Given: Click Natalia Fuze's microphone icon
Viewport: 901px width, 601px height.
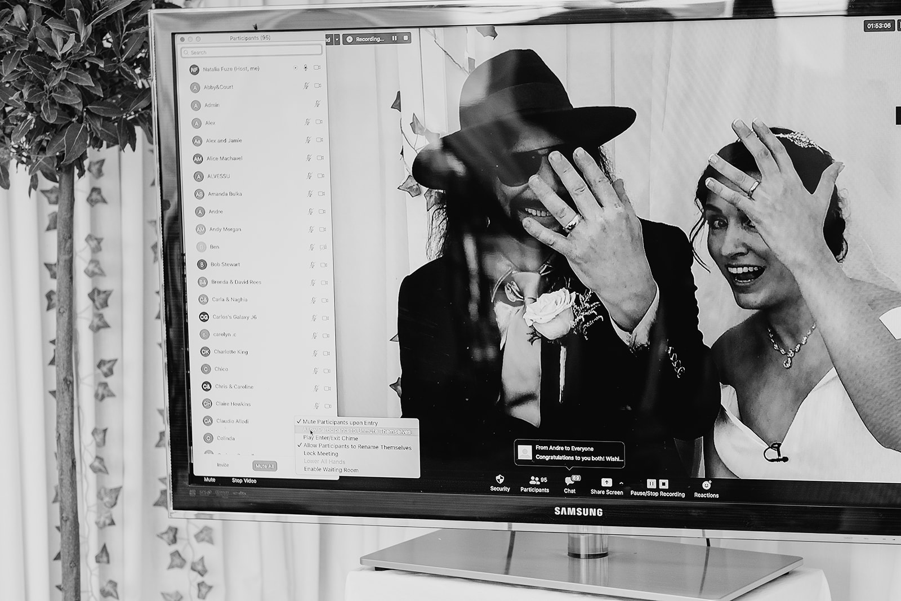Looking at the screenshot, I should pyautogui.click(x=305, y=68).
